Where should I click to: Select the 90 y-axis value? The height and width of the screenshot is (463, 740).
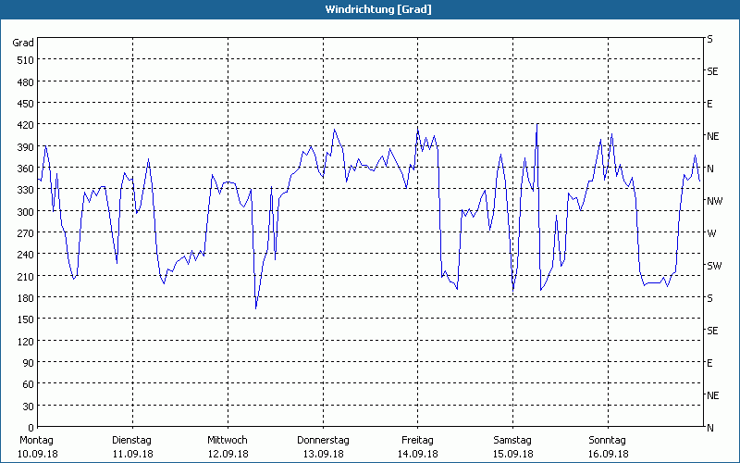[29, 363]
